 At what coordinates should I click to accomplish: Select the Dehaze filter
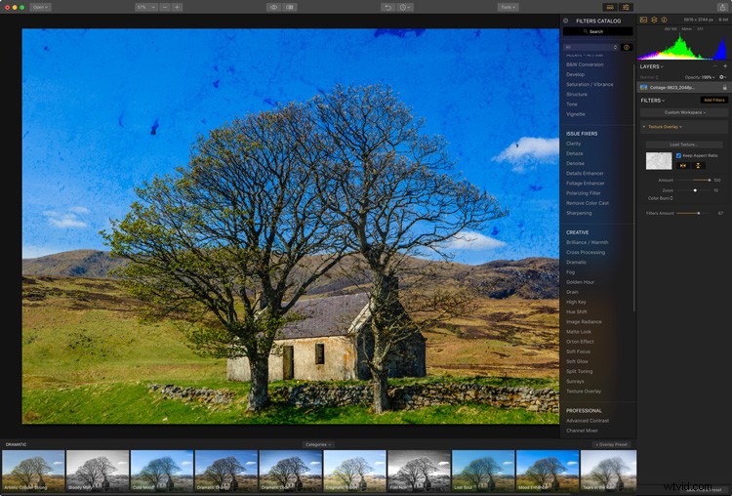tap(574, 153)
